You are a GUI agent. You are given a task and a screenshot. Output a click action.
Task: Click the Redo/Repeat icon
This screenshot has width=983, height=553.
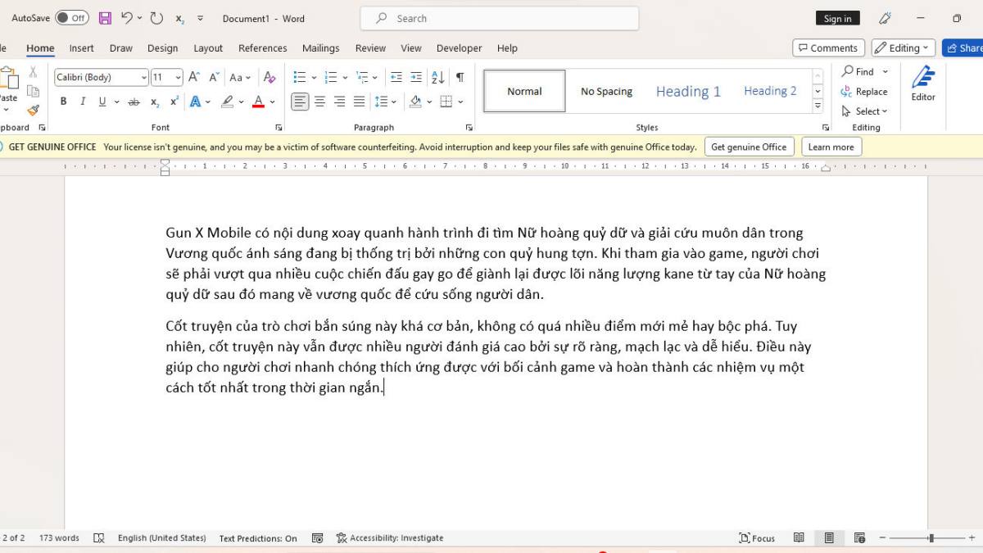point(156,18)
